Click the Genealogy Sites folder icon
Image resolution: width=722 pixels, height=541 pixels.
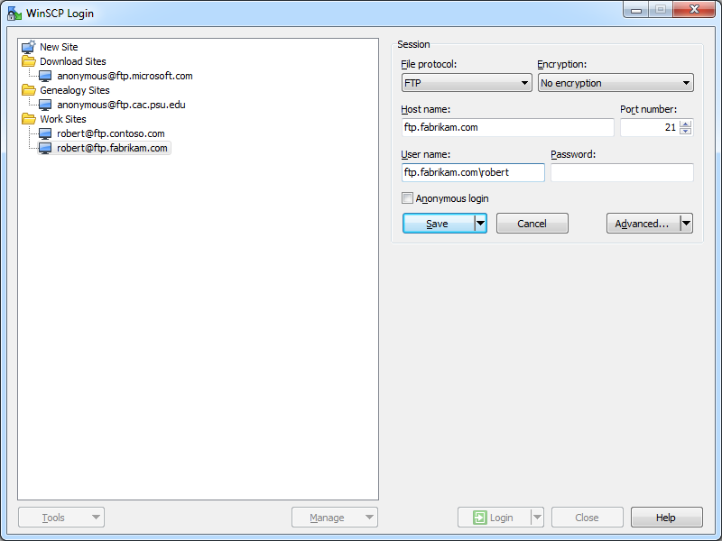click(x=29, y=90)
